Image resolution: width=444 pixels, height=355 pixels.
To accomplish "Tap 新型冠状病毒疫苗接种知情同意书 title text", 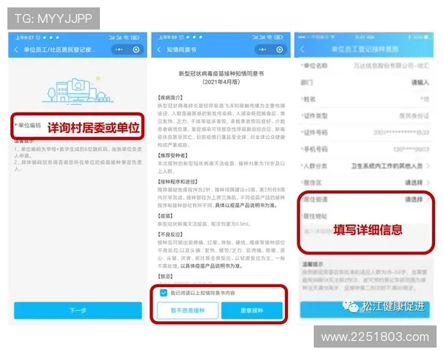I will tap(221, 74).
